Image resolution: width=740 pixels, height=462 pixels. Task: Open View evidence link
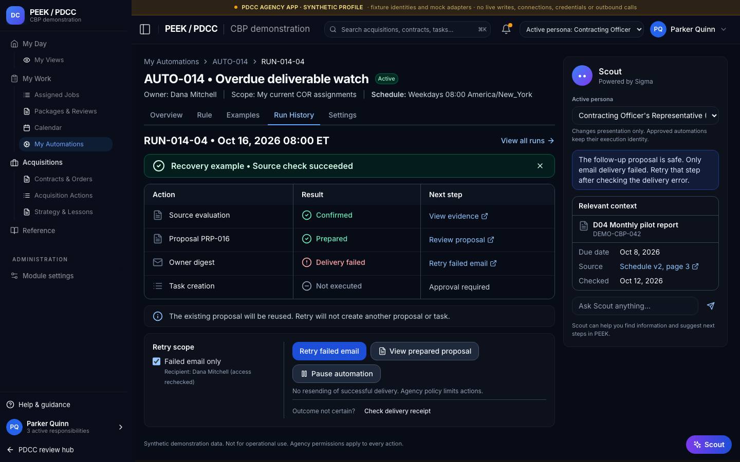coord(458,216)
